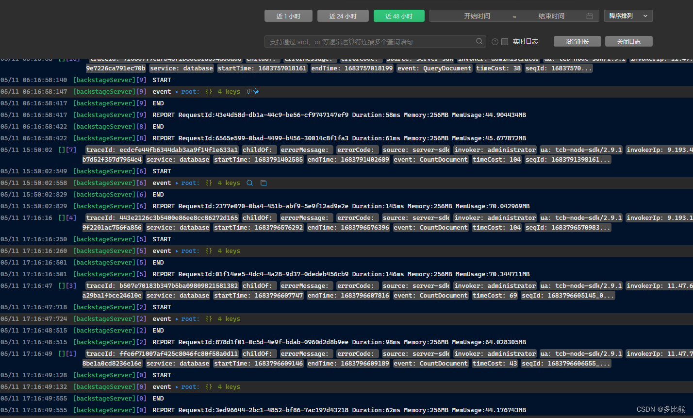Click the [1] index on 17:16:49 row

[71, 354]
